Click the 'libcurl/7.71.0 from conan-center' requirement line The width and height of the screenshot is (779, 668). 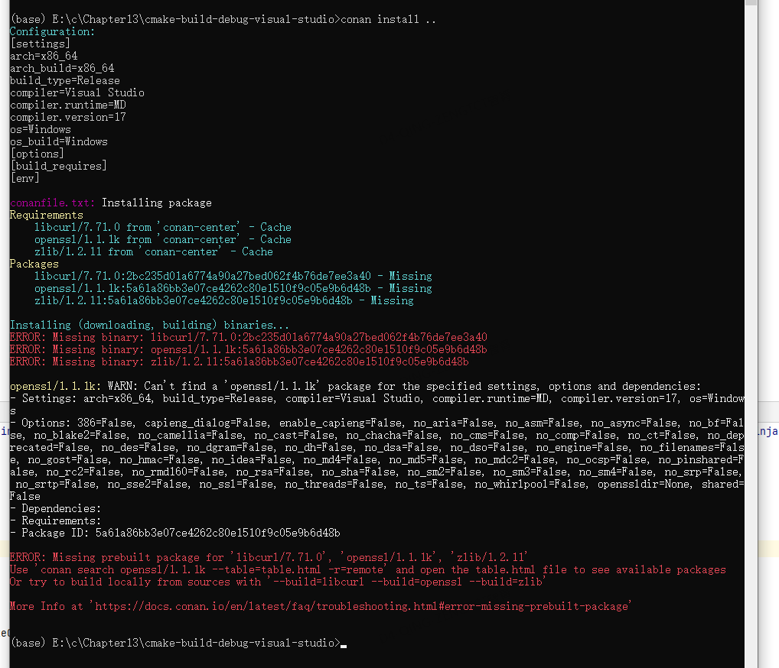[x=162, y=227]
